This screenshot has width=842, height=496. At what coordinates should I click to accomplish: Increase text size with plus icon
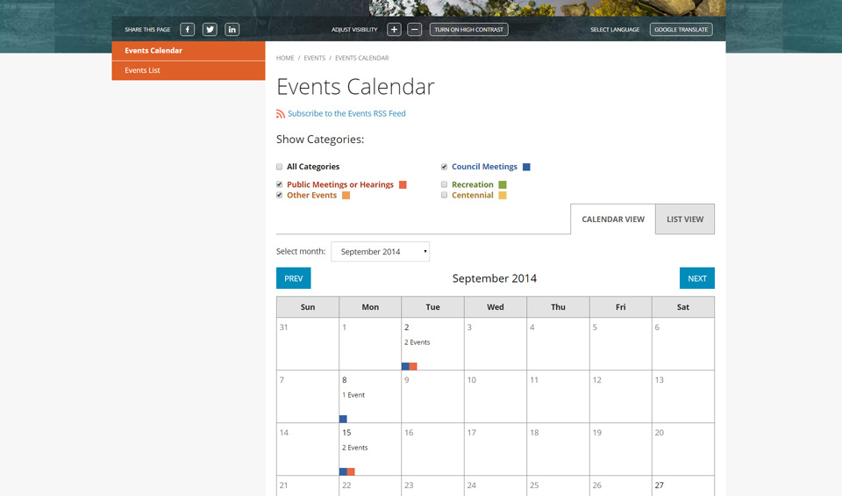click(394, 30)
